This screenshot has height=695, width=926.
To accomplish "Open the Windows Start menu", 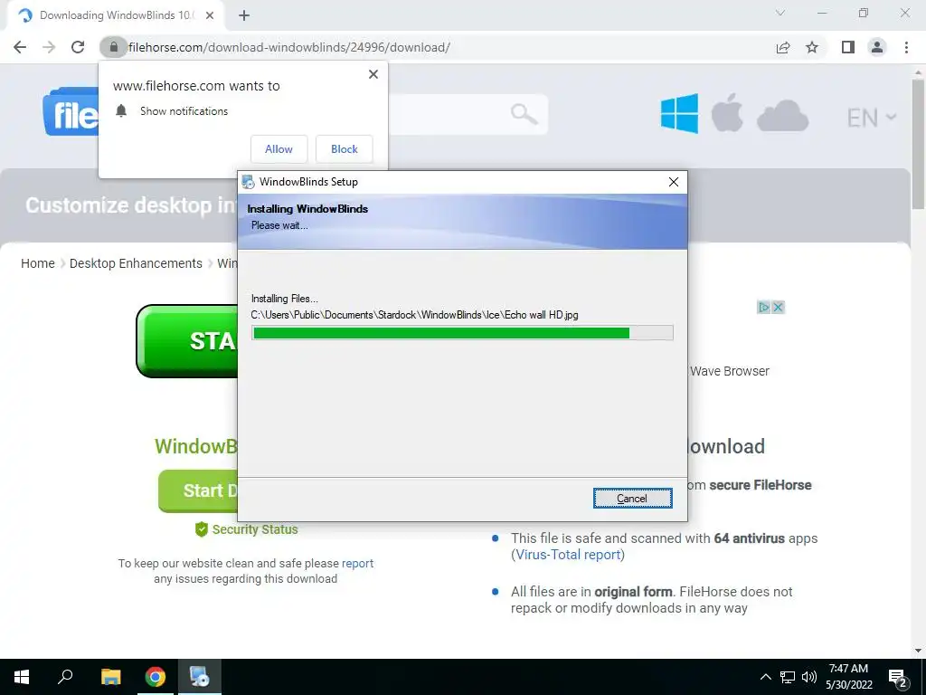I will click(x=22, y=677).
